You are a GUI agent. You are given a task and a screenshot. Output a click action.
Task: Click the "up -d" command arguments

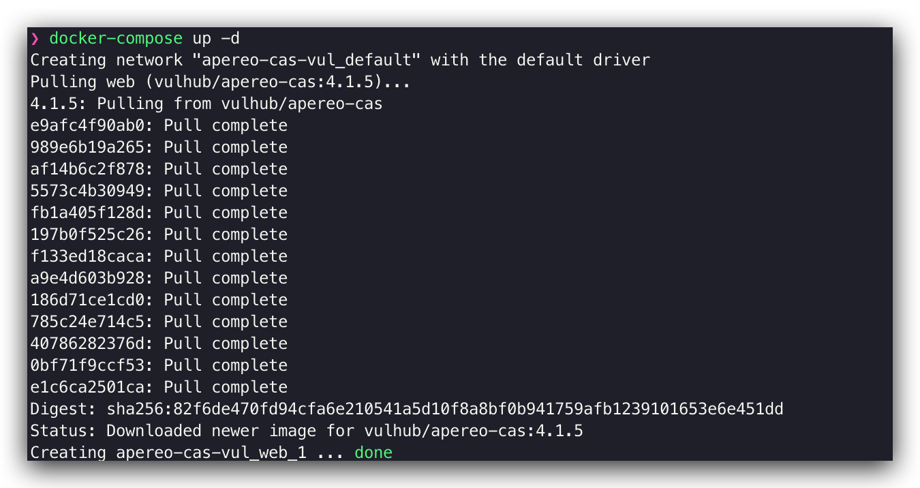(x=216, y=39)
